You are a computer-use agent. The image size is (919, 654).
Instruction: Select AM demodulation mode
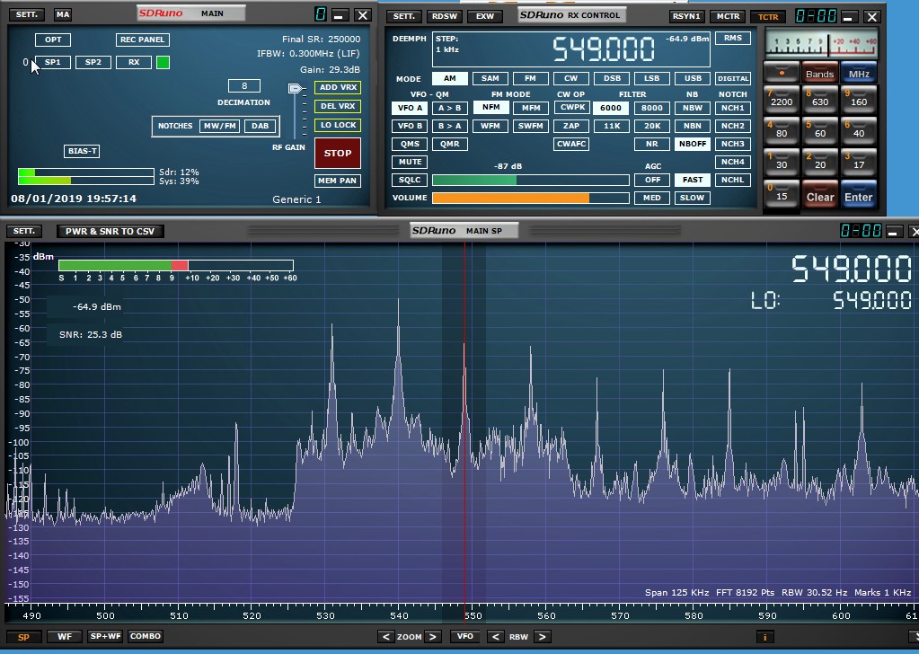(x=449, y=78)
